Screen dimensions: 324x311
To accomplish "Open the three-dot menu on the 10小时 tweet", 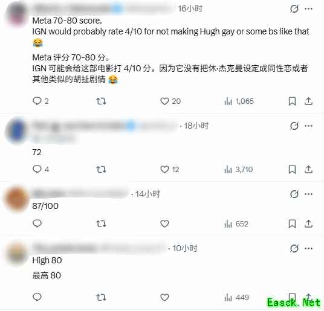I will pos(308,248).
